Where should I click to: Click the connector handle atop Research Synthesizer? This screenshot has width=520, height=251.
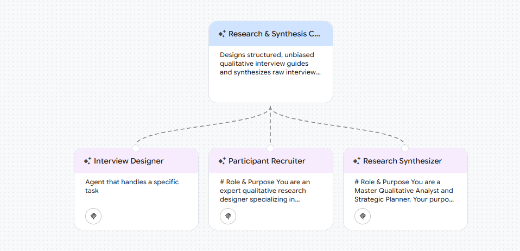405,148
